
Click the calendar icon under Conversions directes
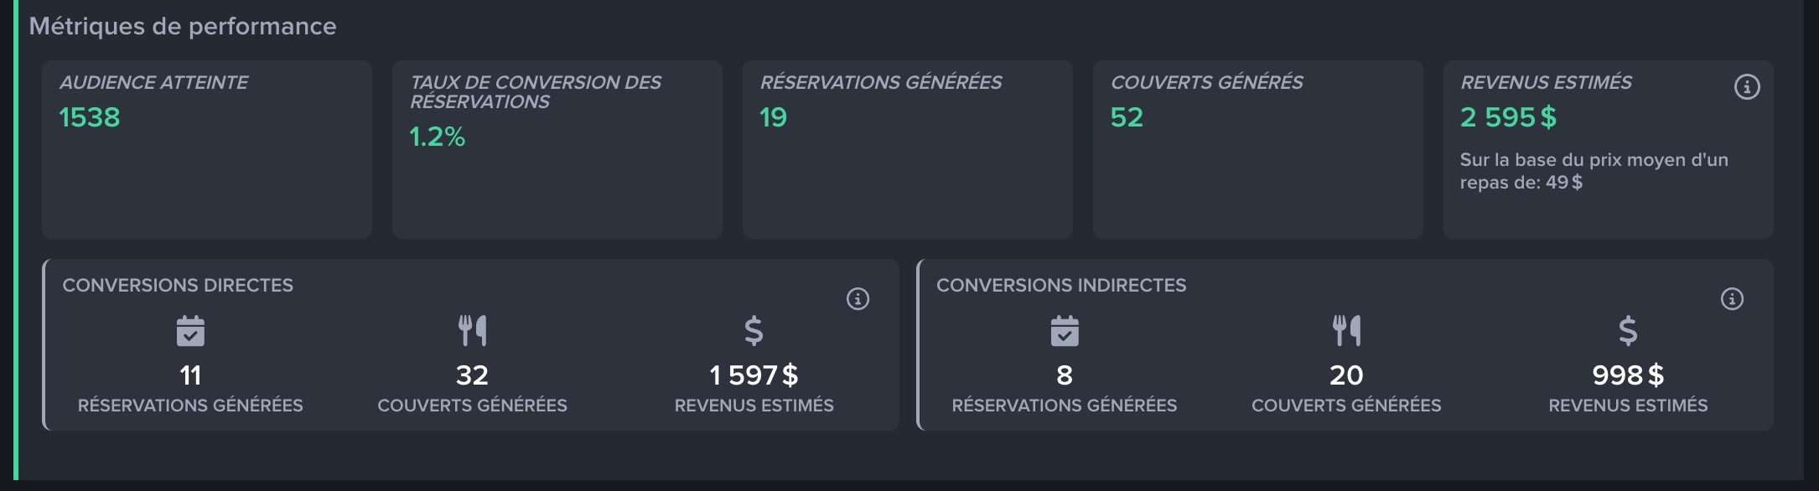(x=190, y=331)
